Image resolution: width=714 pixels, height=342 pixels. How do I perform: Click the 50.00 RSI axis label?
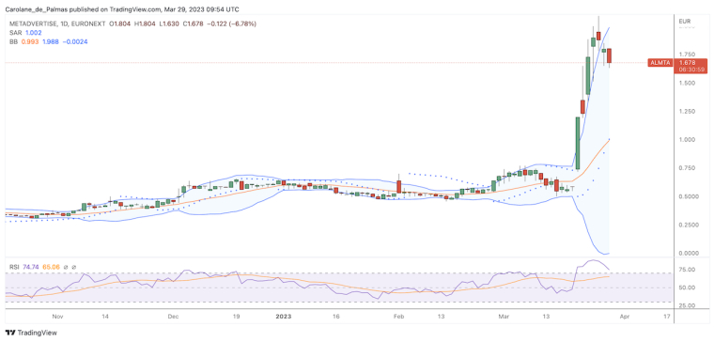point(686,288)
